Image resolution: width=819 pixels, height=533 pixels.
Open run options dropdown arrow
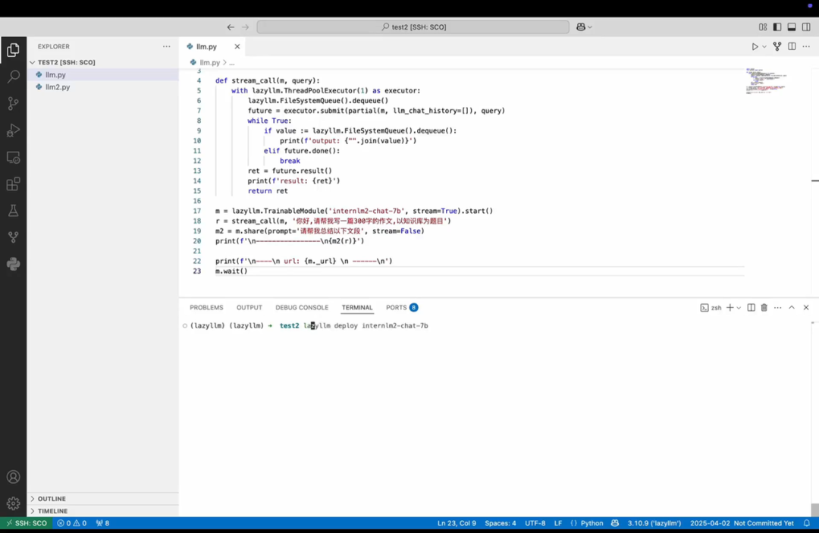coord(764,46)
